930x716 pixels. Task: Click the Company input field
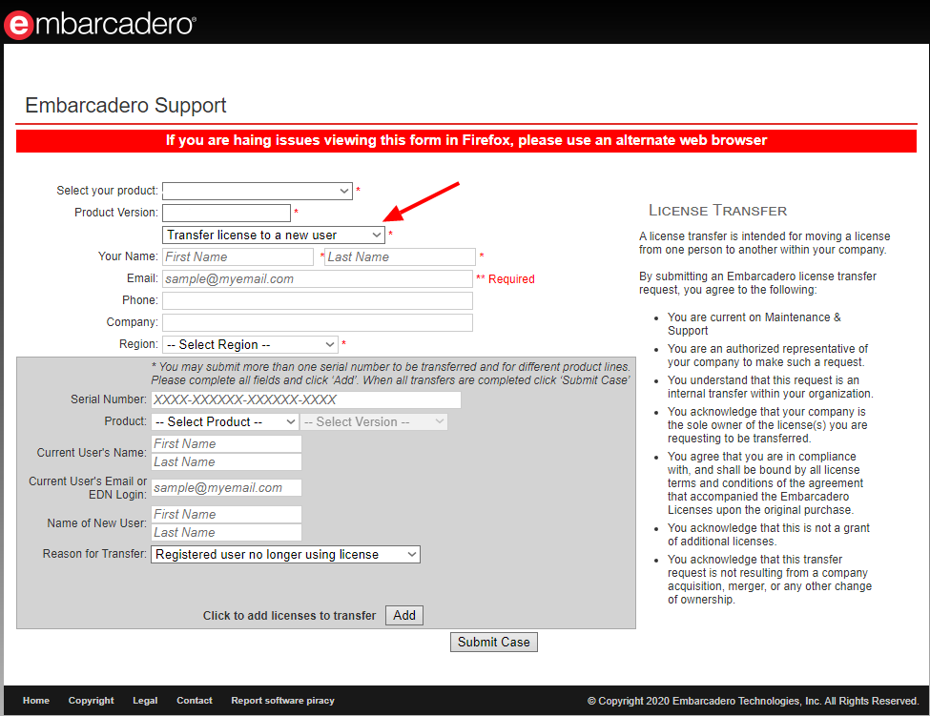point(317,322)
